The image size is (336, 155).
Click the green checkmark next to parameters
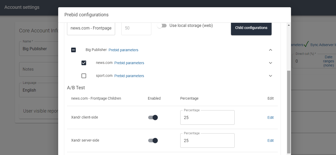[306, 44]
